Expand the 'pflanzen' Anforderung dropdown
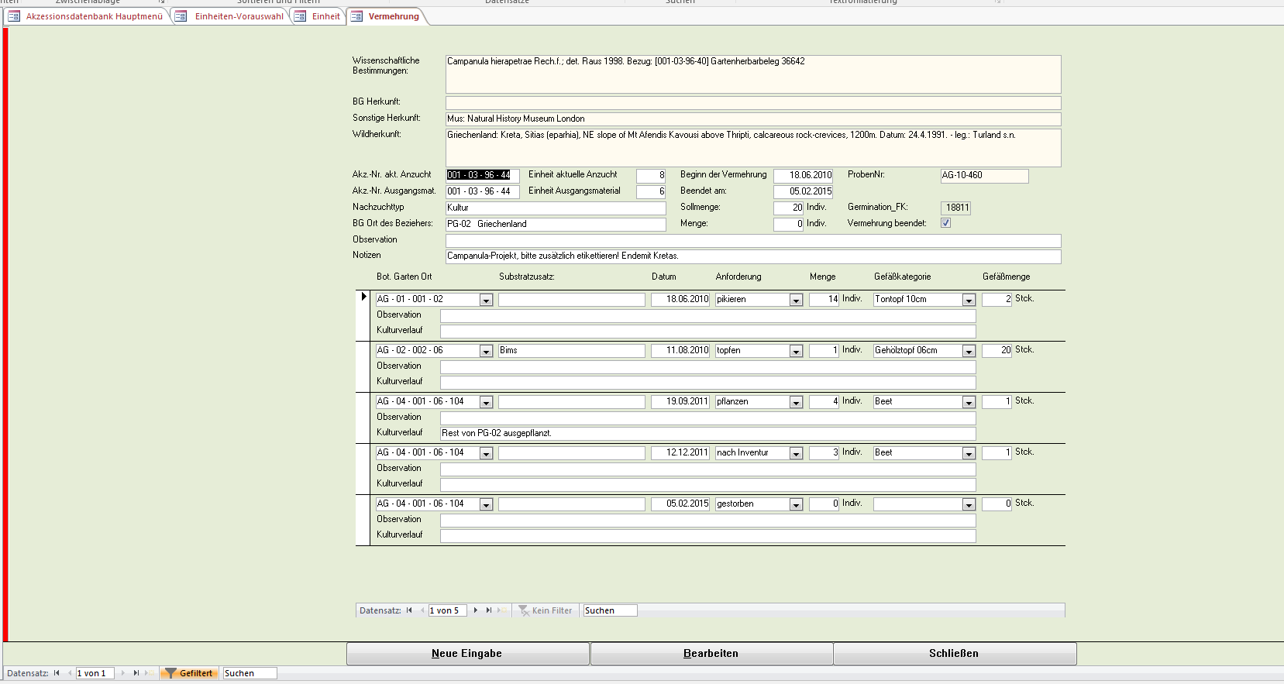Image resolution: width=1284 pixels, height=684 pixels. click(796, 402)
